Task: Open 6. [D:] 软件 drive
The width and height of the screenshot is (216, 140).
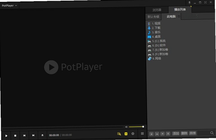Action: [157, 46]
